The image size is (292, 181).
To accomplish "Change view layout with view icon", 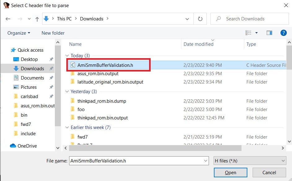I will pos(249,33).
